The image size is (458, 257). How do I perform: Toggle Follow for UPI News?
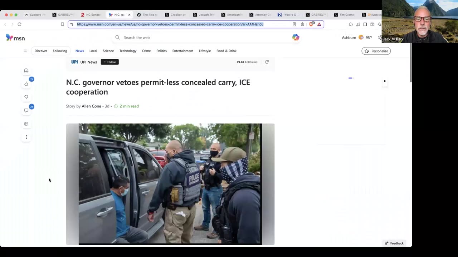point(109,62)
